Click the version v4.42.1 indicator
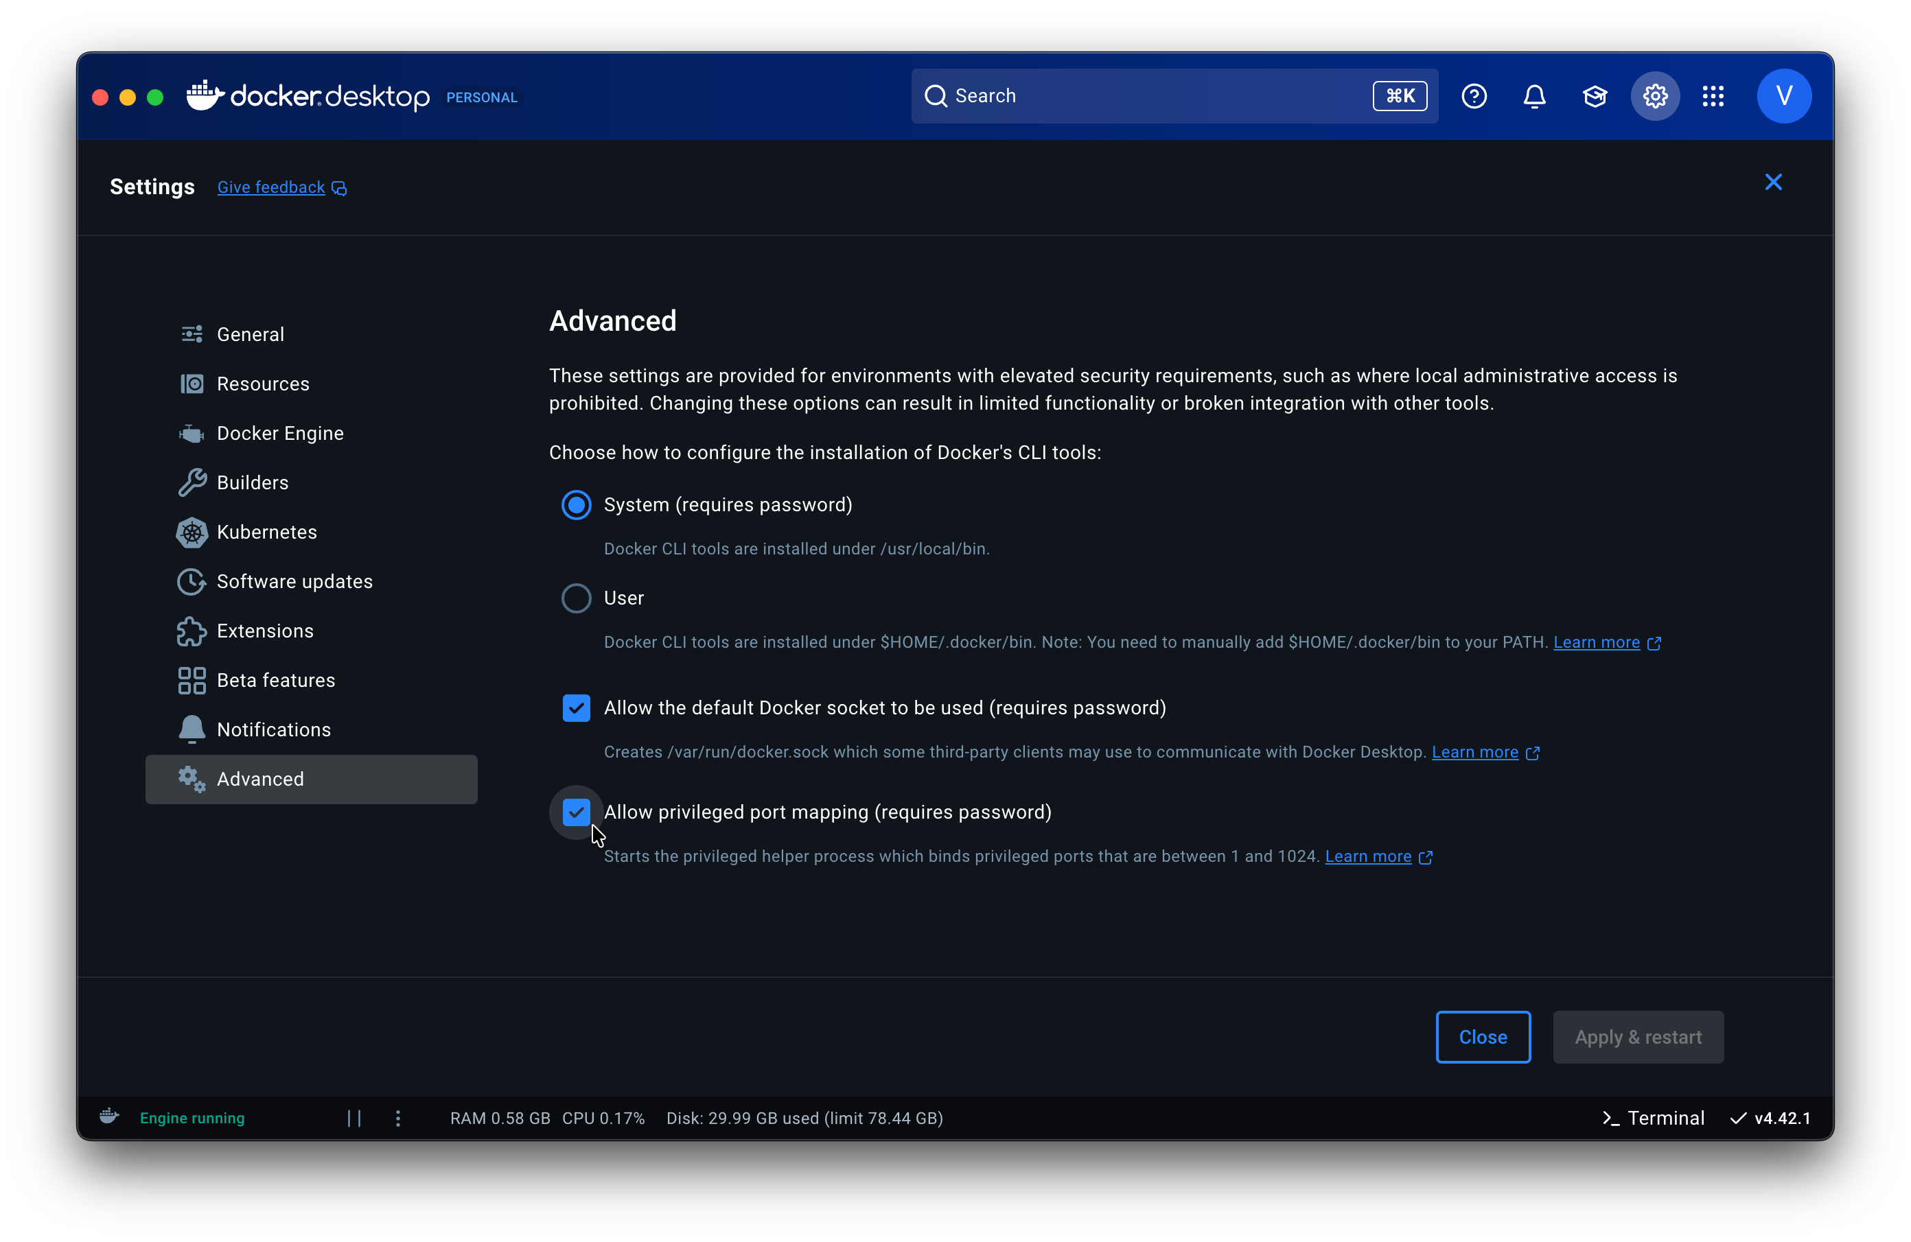The image size is (1911, 1242). 1770,1118
